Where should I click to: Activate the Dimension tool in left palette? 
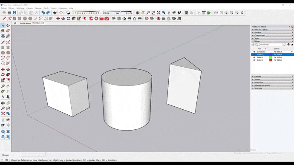(8, 86)
